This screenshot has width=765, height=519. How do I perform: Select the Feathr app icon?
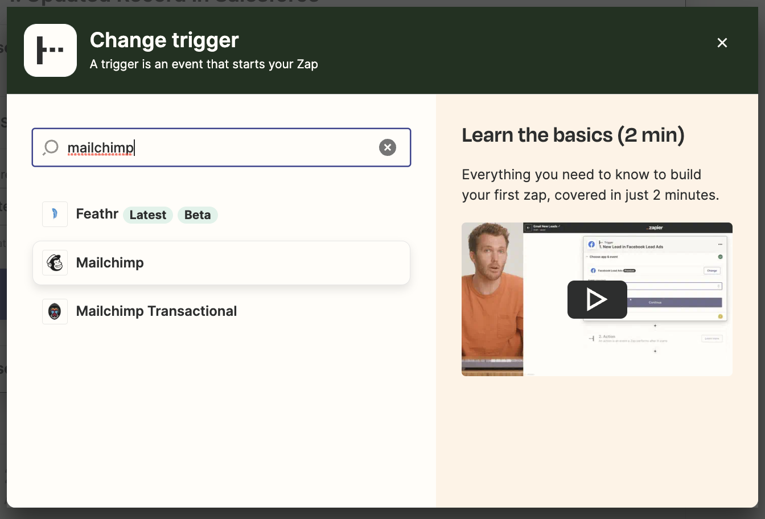(x=55, y=214)
